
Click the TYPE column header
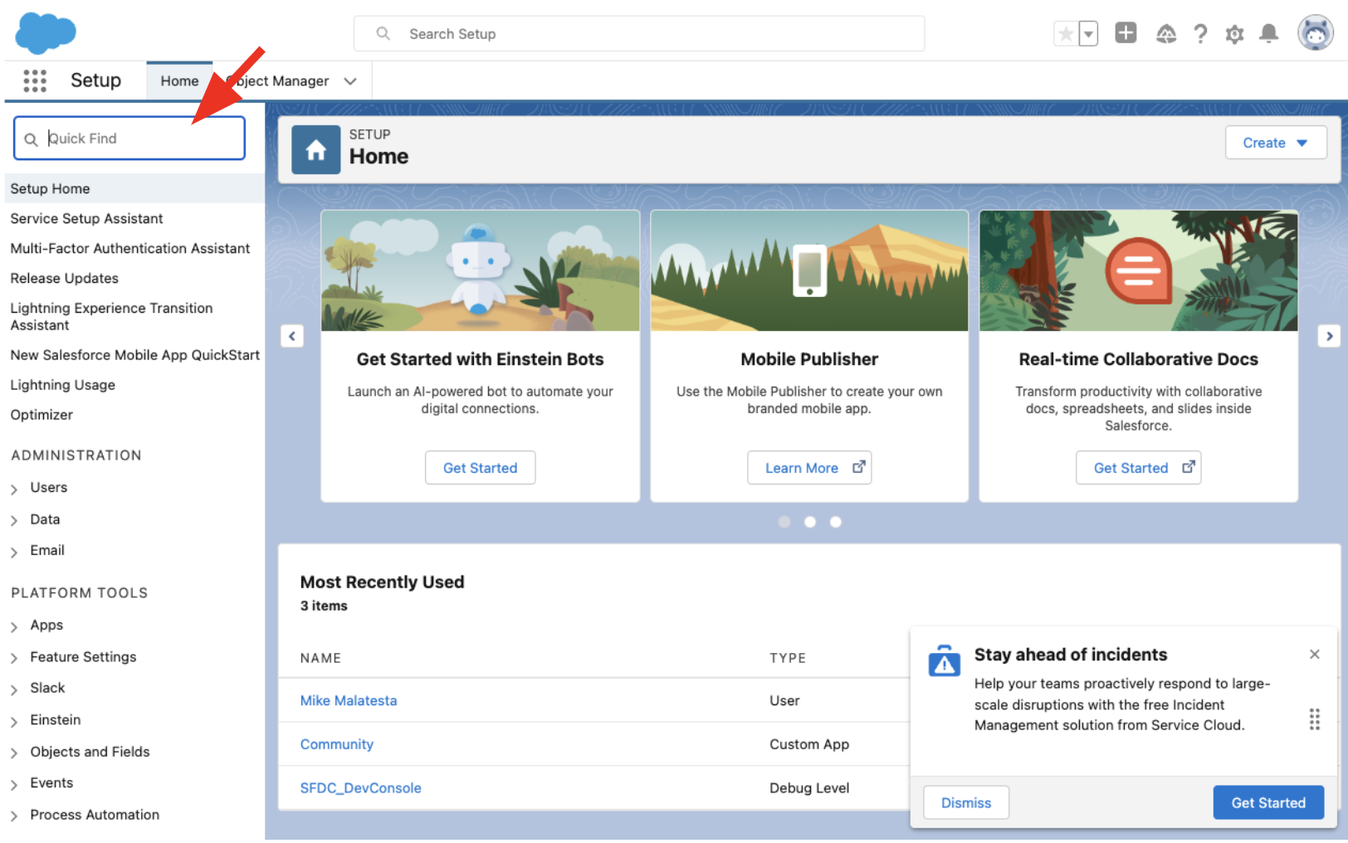788,658
